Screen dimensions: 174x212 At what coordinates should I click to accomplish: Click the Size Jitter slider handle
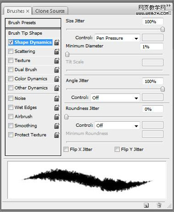[x=163, y=29]
